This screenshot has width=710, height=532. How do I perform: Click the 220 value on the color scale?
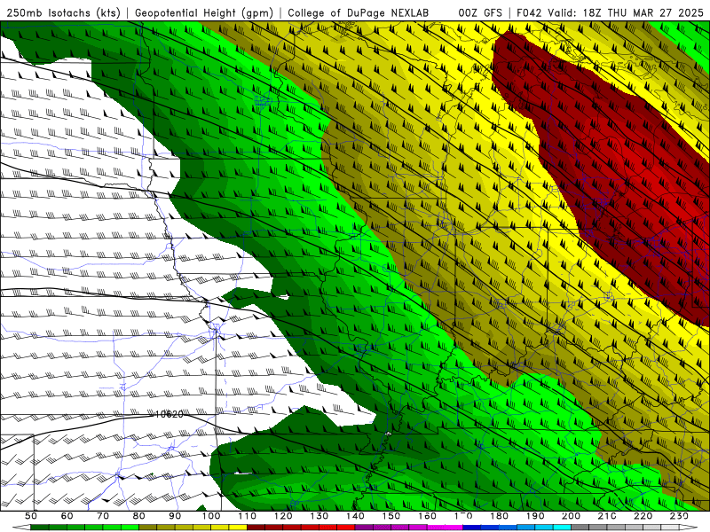(643, 516)
